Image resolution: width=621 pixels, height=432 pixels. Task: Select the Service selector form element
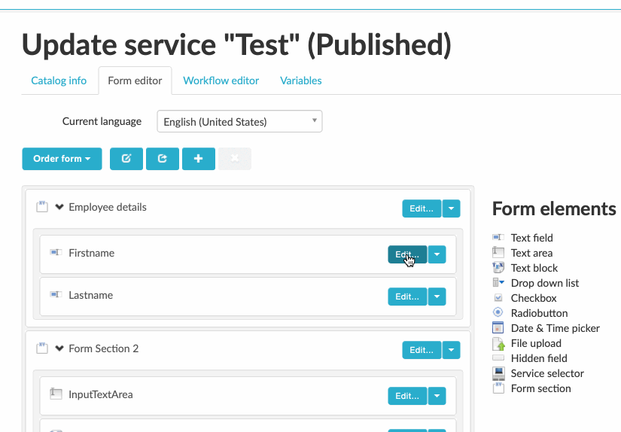pyautogui.click(x=546, y=373)
